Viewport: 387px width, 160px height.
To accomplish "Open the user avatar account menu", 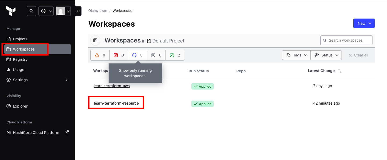I will [63, 11].
